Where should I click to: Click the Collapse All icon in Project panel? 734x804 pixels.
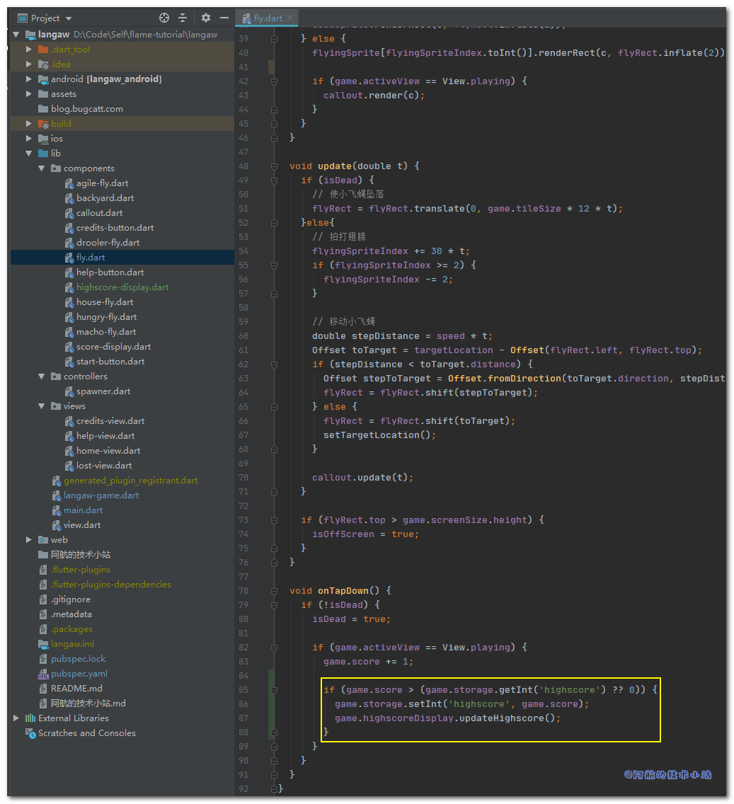point(183,18)
